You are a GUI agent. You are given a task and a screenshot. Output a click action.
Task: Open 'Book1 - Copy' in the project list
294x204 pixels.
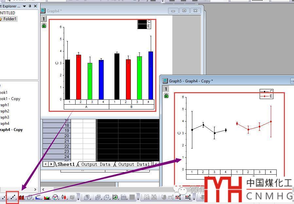[10, 99]
